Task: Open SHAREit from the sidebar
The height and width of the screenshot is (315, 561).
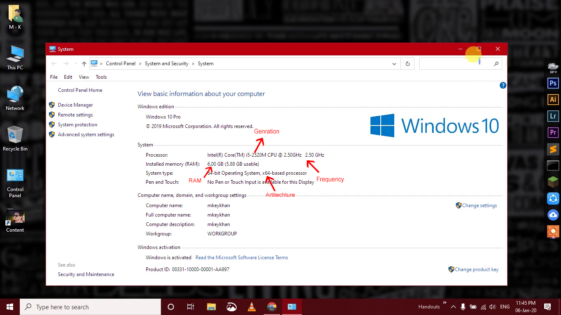Action: coord(552,199)
